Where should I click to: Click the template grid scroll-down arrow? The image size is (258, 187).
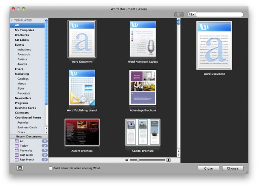pos(179,155)
